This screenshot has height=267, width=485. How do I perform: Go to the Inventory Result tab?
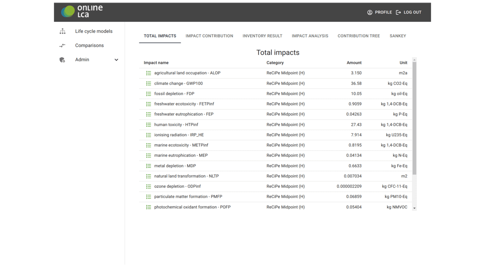tap(262, 36)
